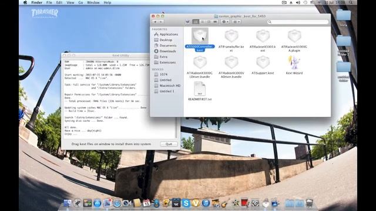This screenshot has height=211, width=376.
Task: Click the Finder window search field
Action: click(298, 22)
